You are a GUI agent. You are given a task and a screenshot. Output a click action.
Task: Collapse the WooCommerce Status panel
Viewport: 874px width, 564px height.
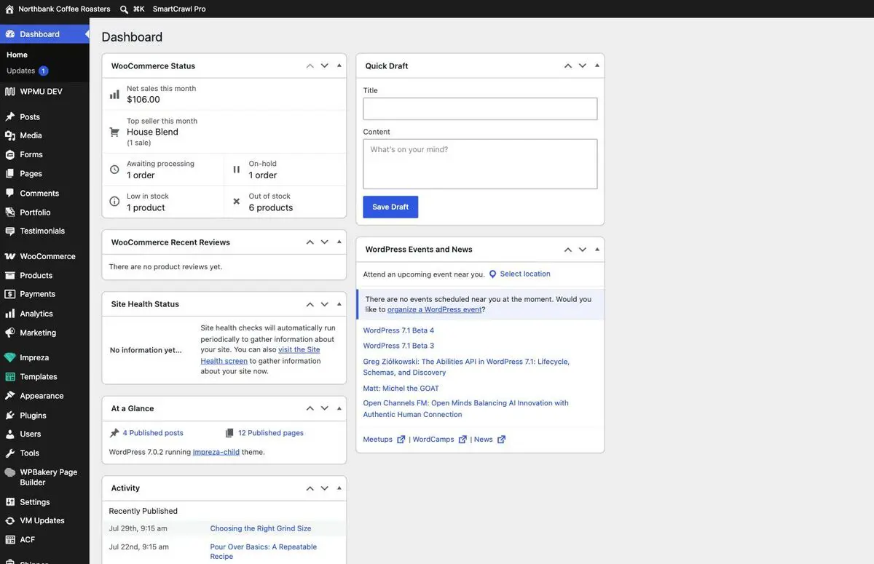[339, 65]
